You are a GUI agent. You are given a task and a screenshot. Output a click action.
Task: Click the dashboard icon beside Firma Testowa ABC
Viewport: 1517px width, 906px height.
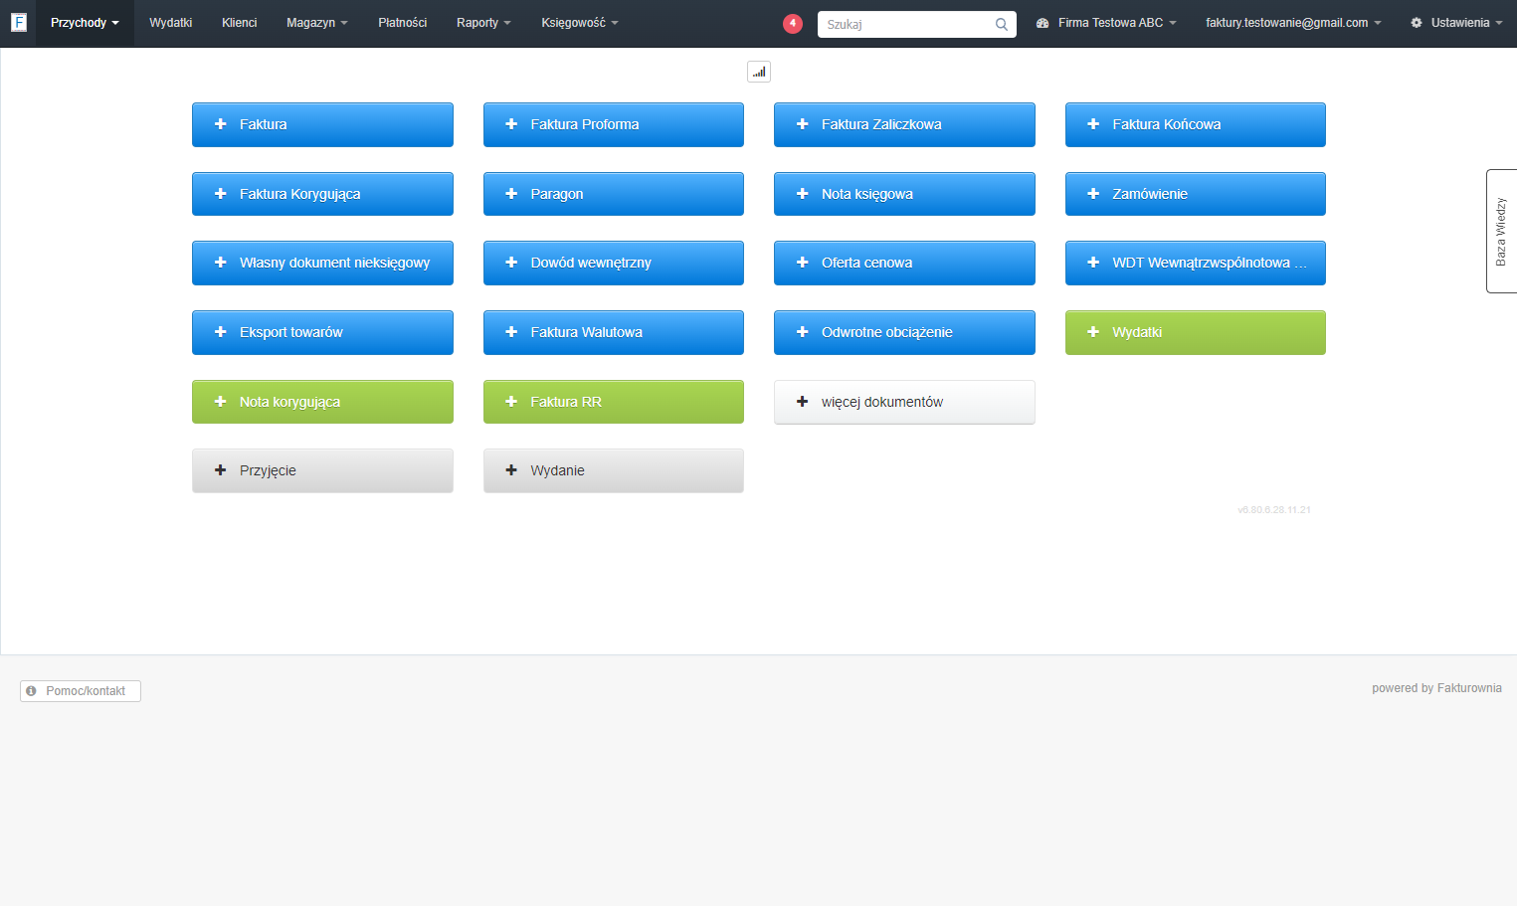[x=1043, y=23]
